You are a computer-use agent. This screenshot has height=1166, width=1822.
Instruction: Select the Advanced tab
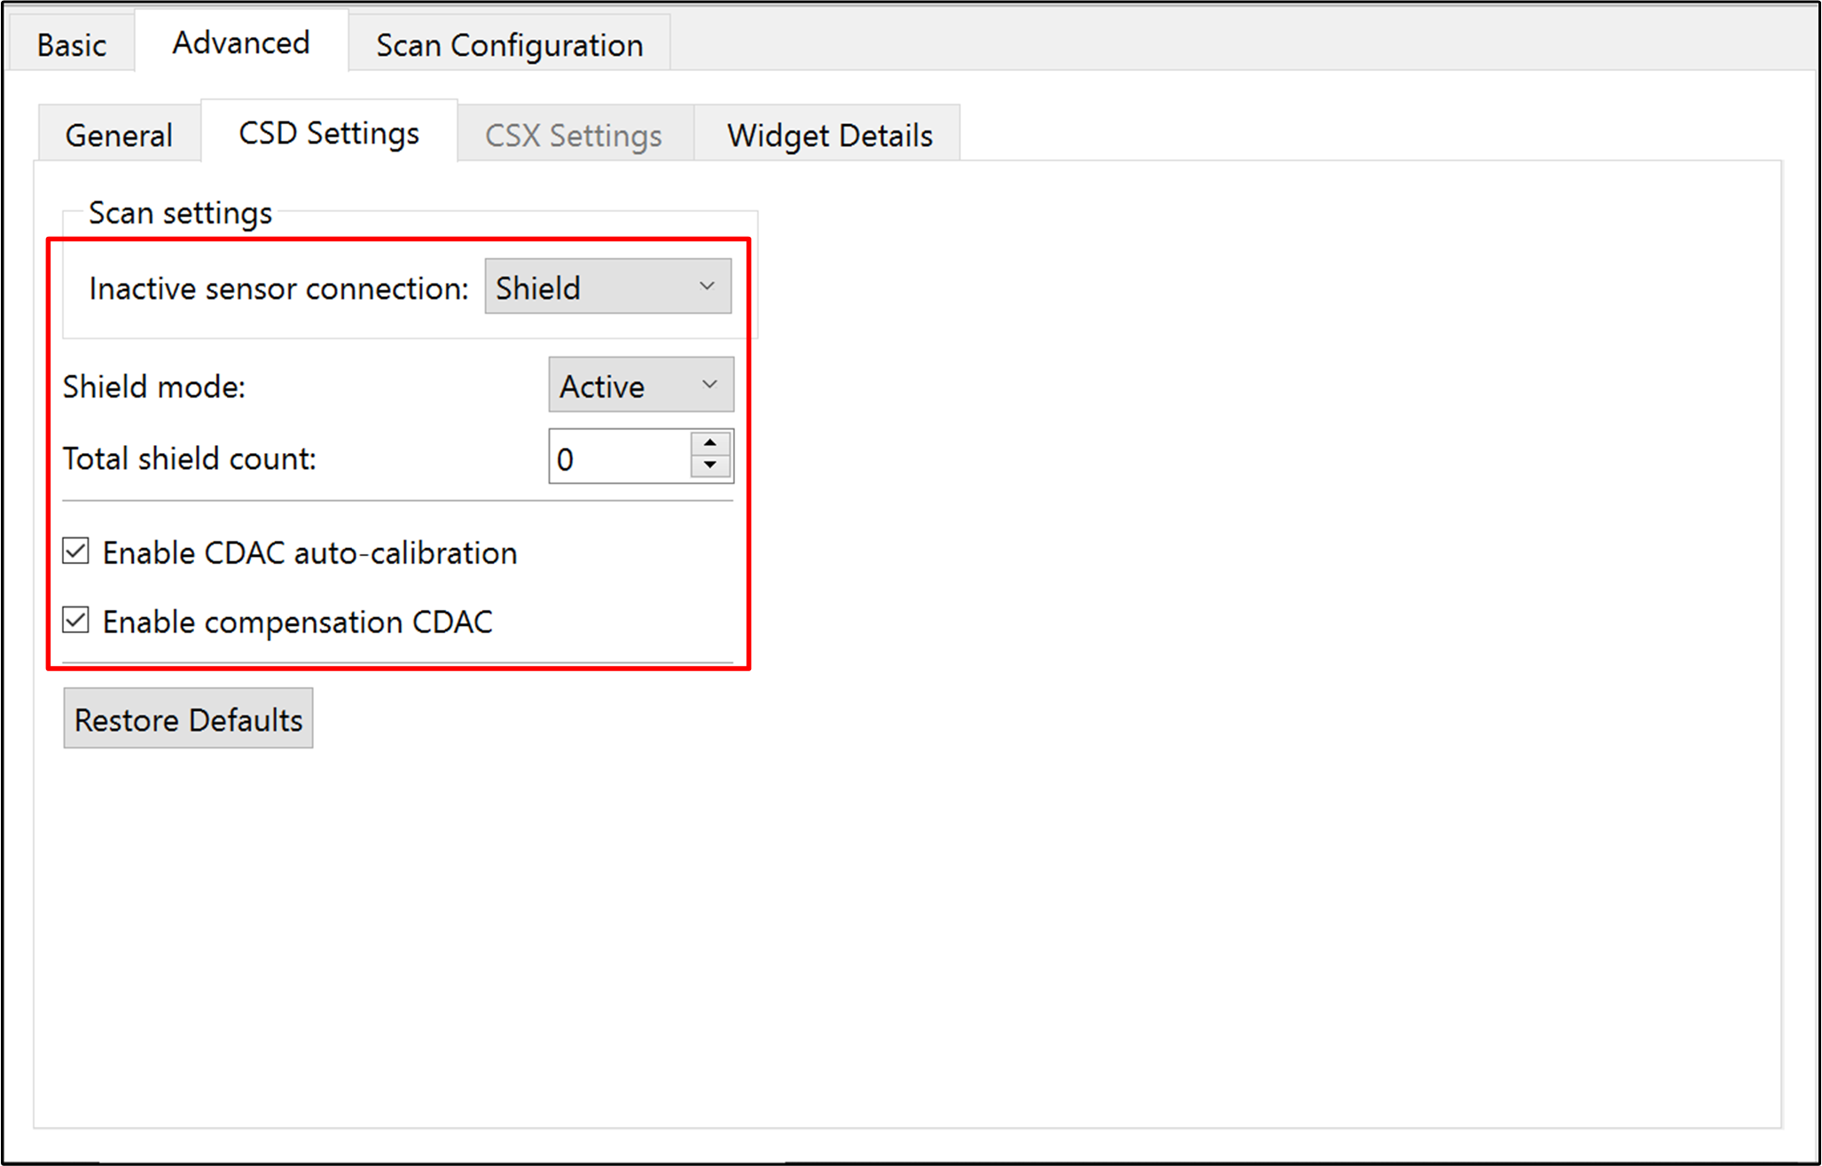pos(241,42)
